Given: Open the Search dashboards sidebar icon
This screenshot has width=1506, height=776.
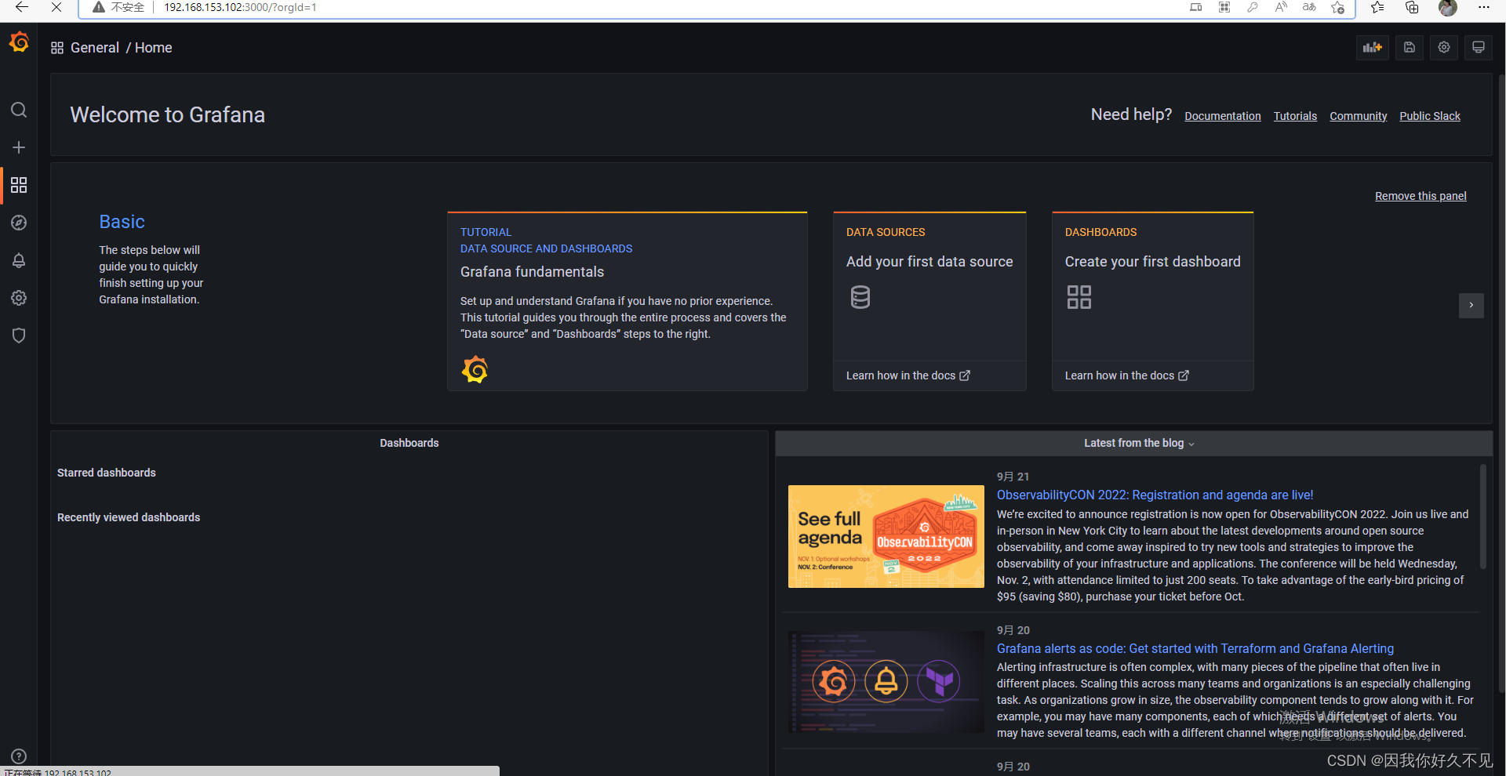Looking at the screenshot, I should click(19, 110).
